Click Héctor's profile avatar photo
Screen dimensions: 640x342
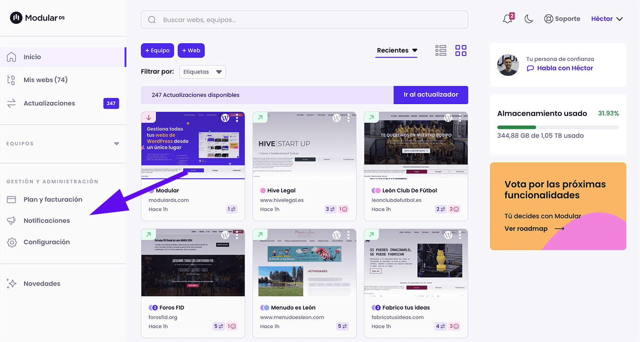pos(508,65)
